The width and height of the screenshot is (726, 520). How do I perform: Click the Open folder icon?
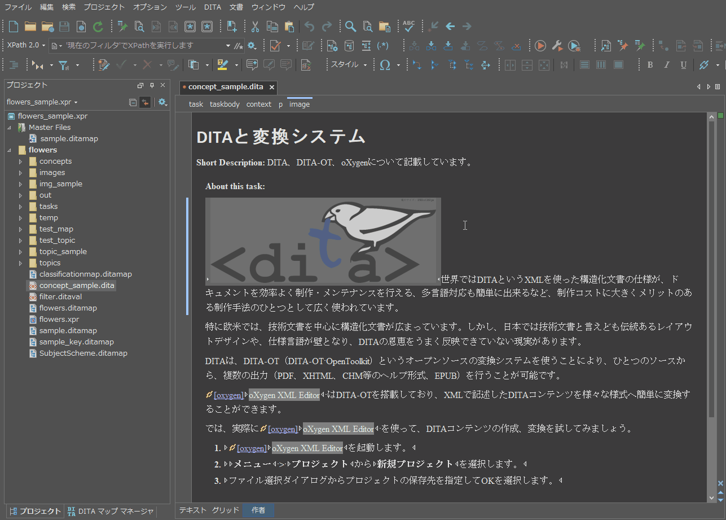pos(30,27)
